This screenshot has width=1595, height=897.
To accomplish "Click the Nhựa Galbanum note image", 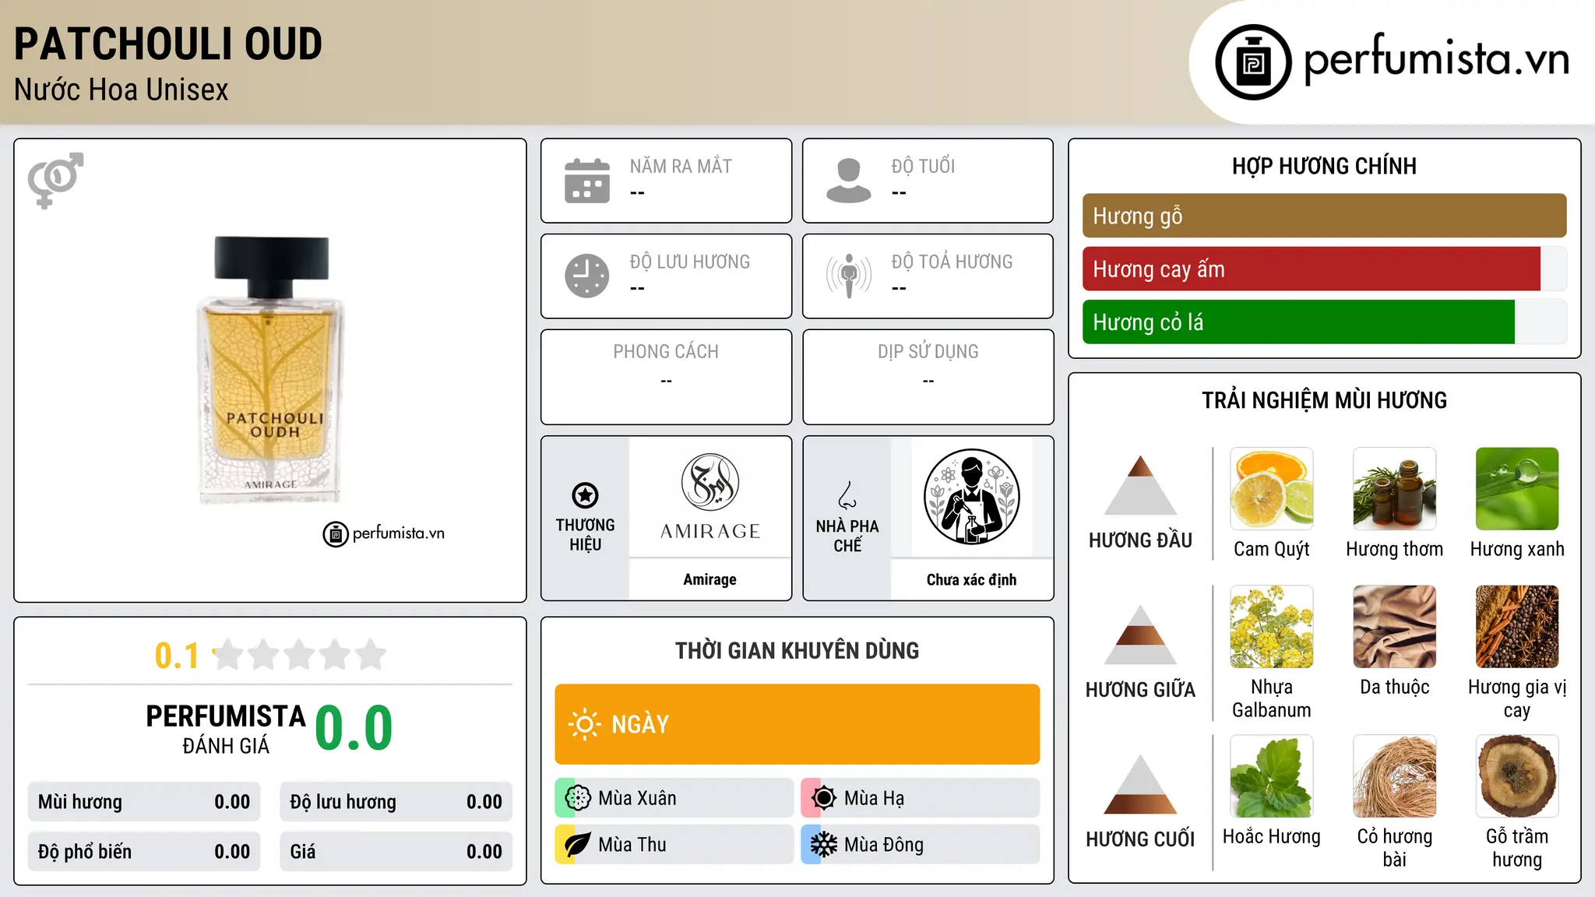I will click(1272, 627).
